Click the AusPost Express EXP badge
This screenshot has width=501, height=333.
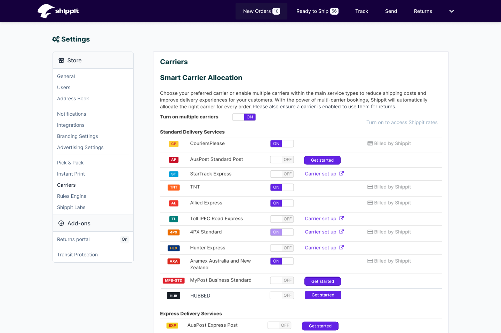pyautogui.click(x=172, y=326)
